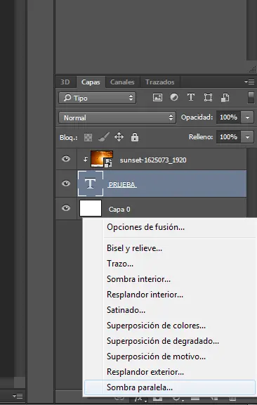Open the Normal blend mode dropdown
The image size is (257, 405).
click(117, 118)
